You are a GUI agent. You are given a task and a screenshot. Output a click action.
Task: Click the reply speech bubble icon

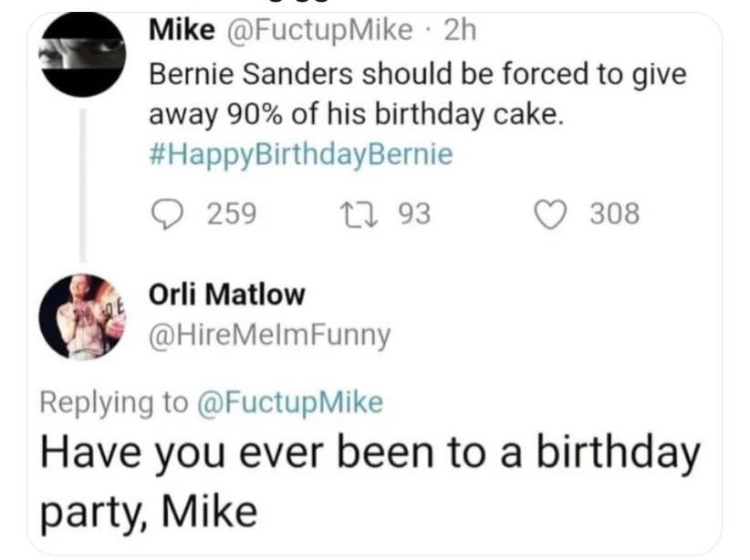point(168,213)
